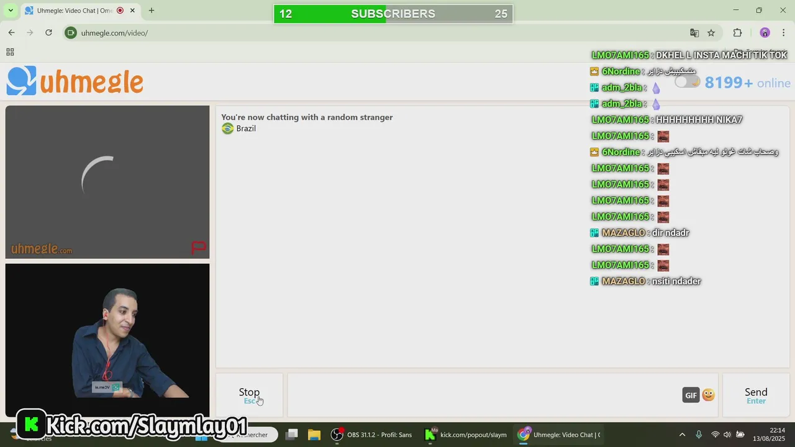Click "You're now chatting with a random stranger"

click(x=307, y=117)
